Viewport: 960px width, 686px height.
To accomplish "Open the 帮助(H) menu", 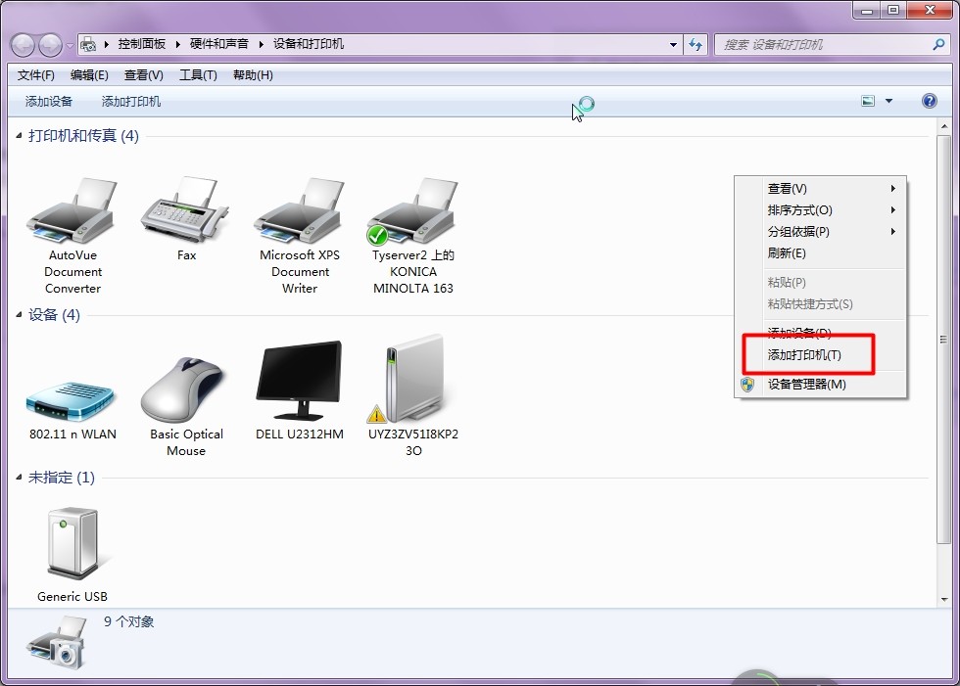I will pyautogui.click(x=253, y=75).
